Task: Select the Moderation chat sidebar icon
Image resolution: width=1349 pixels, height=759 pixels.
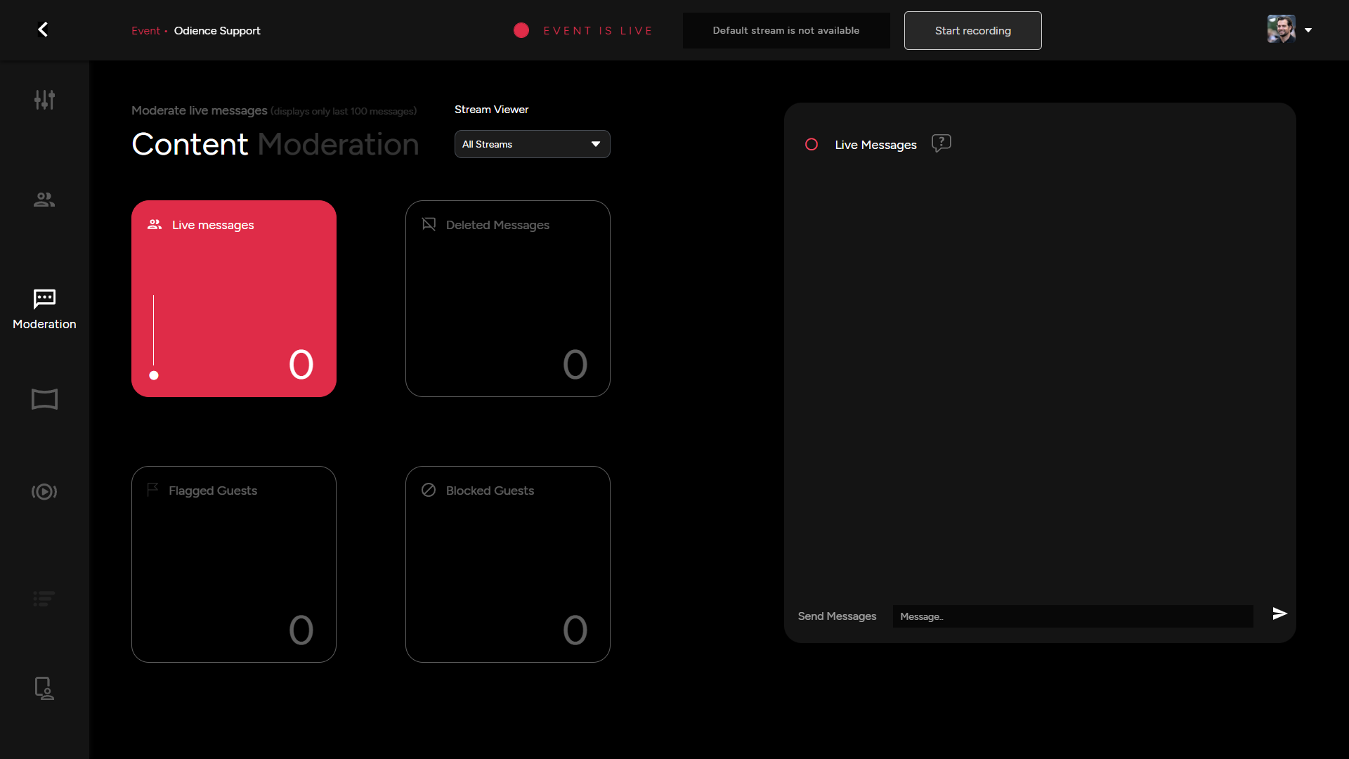Action: coord(44,299)
